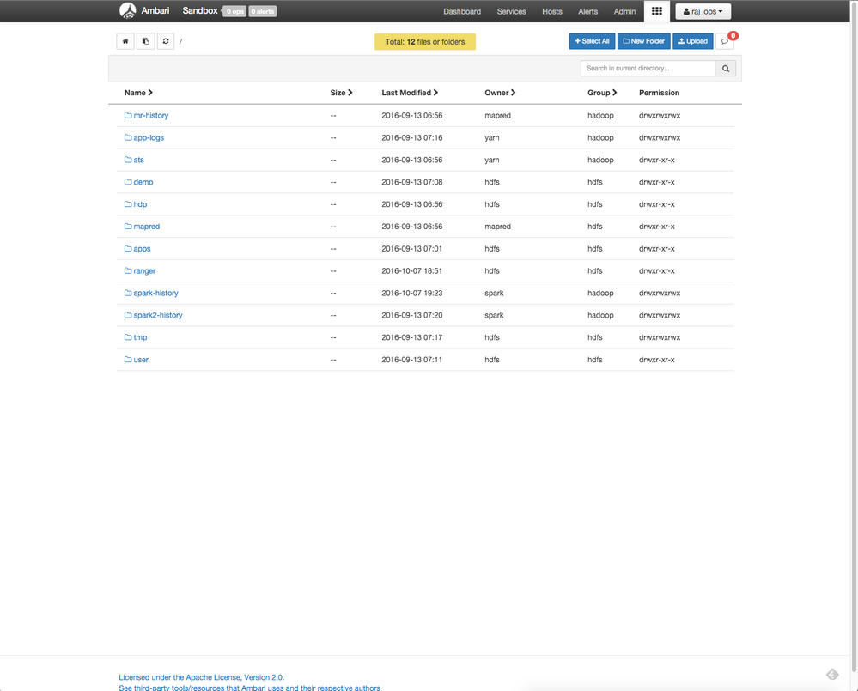
Task: Focus the Search in current directory field
Action: pyautogui.click(x=648, y=69)
